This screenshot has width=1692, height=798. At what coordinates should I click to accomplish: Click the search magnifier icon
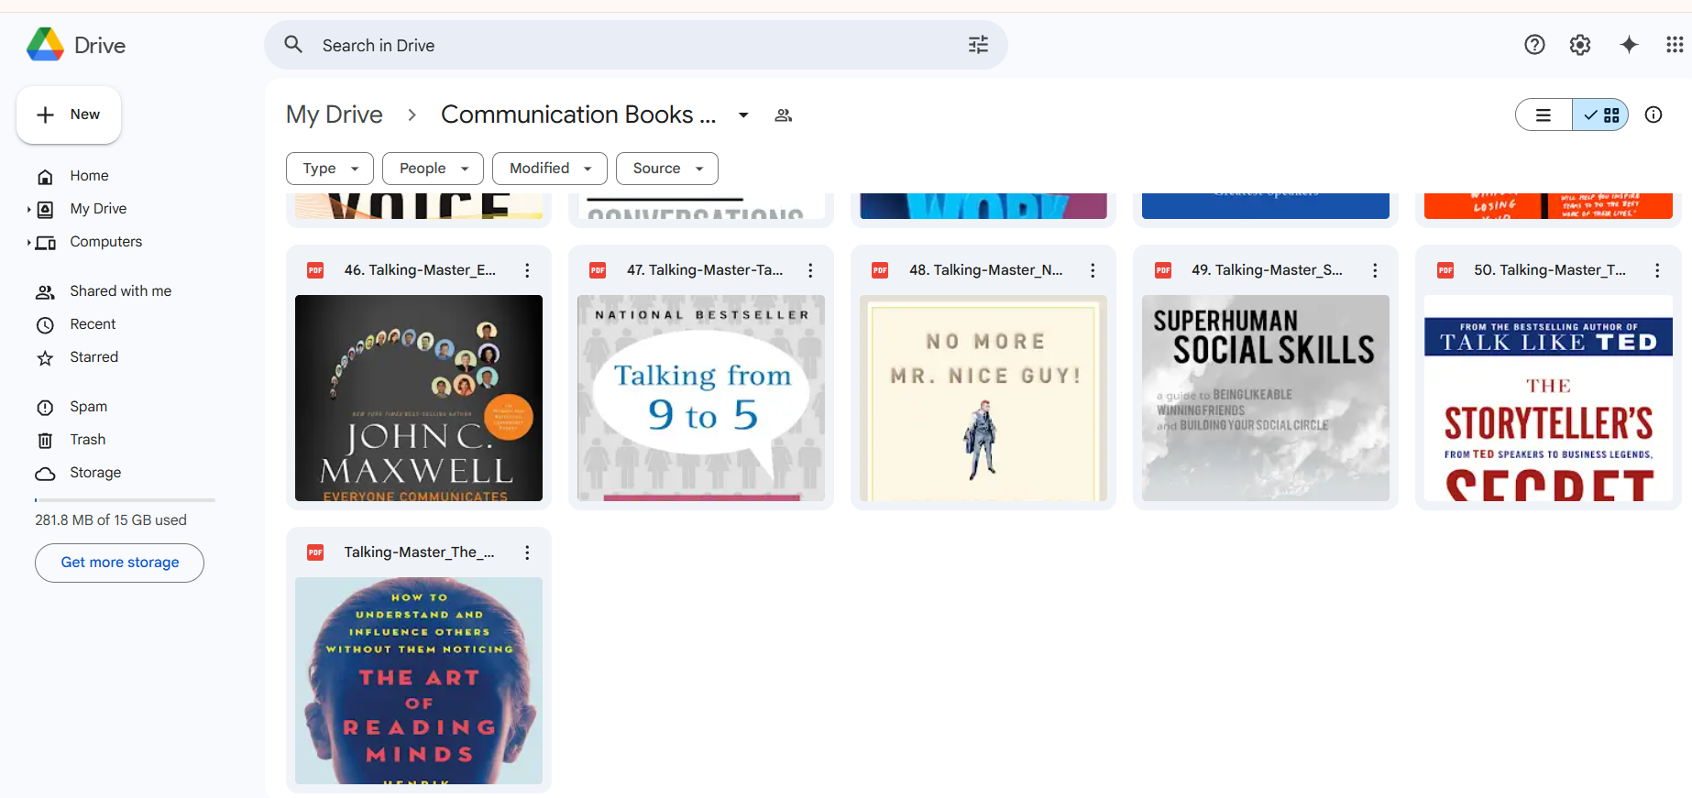click(x=293, y=44)
